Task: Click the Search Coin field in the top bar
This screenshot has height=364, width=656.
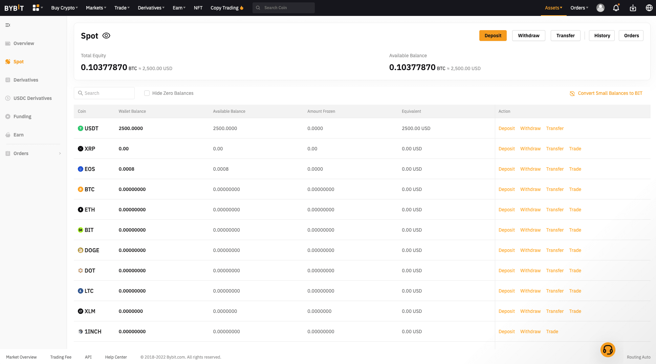Action: pos(284,8)
